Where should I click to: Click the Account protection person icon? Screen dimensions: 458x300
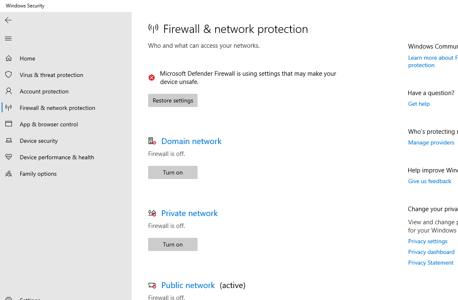coord(9,91)
